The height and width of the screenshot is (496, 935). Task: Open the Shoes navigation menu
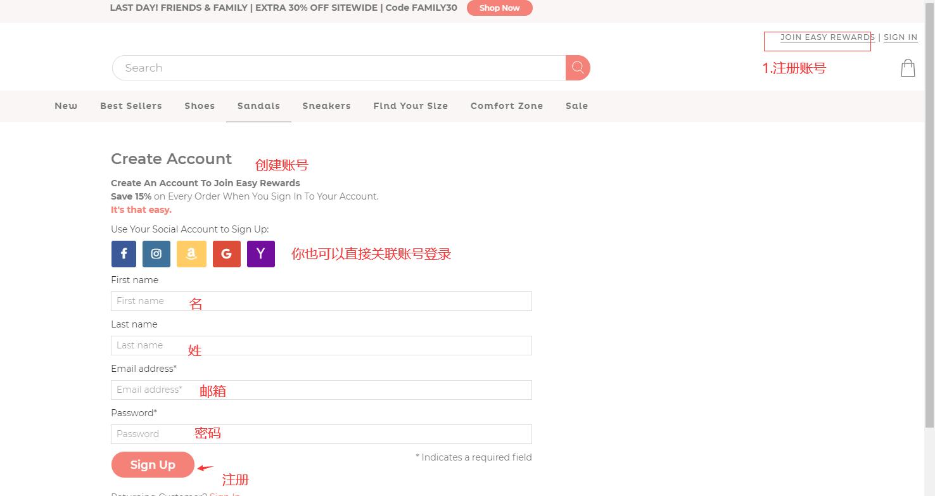[x=200, y=106]
